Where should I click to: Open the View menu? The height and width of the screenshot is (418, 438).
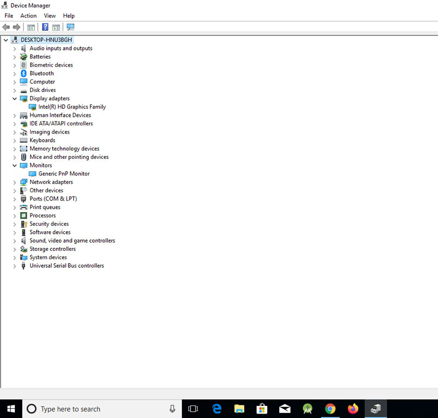click(x=50, y=16)
